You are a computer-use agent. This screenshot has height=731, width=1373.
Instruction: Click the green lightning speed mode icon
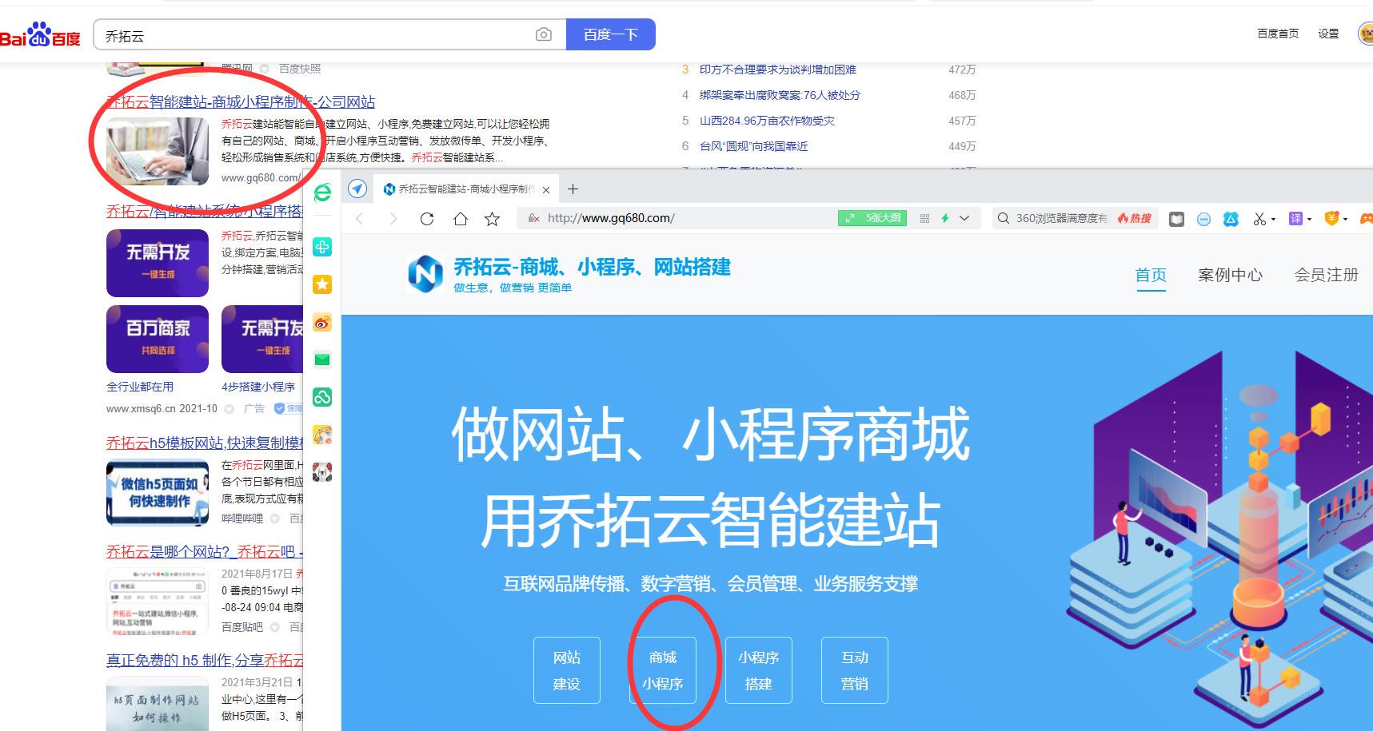coord(945,218)
